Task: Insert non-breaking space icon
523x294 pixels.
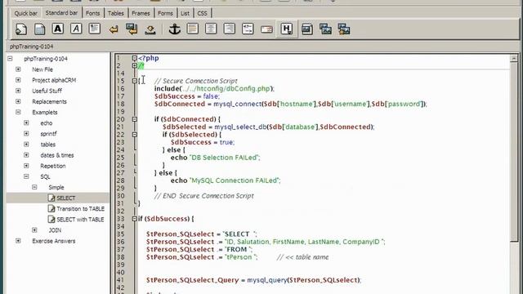Action: tap(150, 29)
